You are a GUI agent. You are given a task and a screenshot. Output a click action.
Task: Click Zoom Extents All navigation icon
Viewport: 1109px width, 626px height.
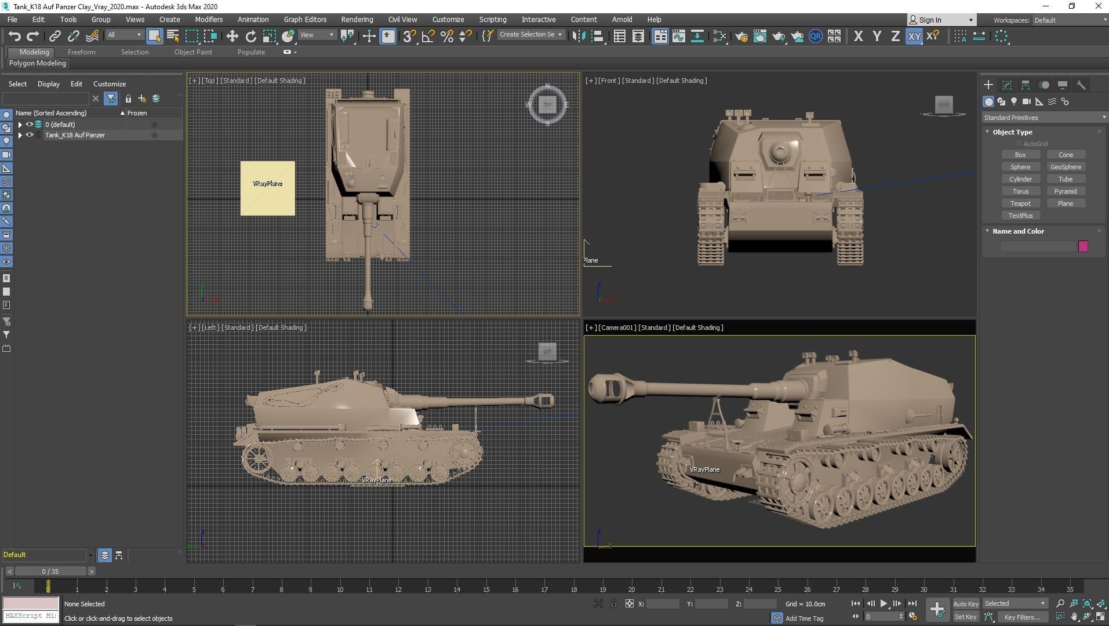(1100, 604)
